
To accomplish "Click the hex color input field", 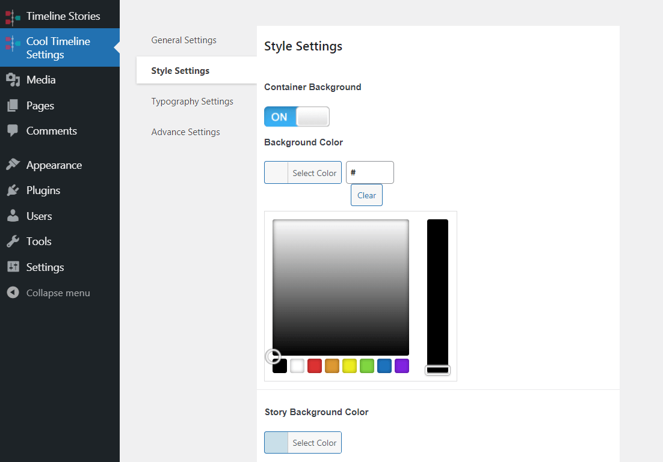I will pyautogui.click(x=370, y=172).
